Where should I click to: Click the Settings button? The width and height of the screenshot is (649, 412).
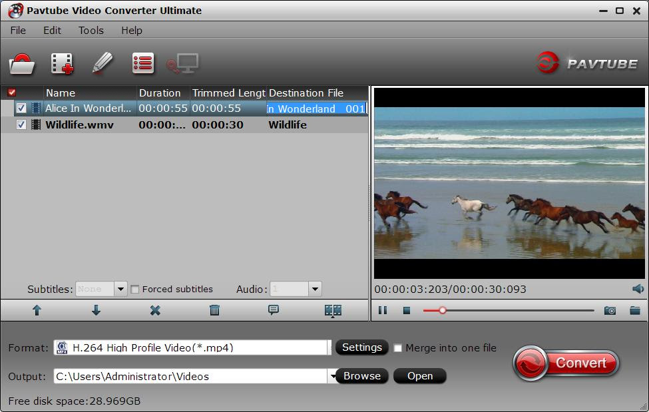click(x=361, y=347)
